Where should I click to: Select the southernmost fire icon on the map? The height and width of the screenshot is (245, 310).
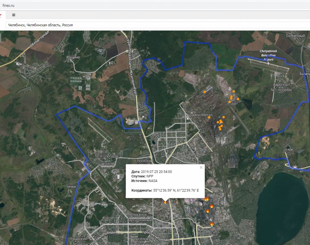click(212, 224)
